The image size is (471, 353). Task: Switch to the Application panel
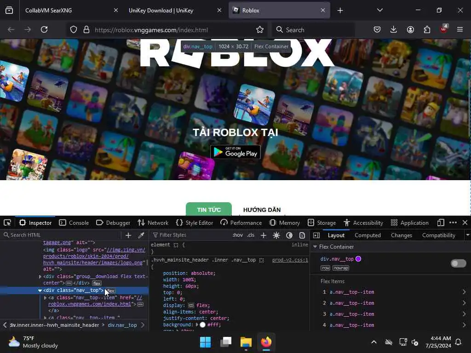click(x=409, y=223)
